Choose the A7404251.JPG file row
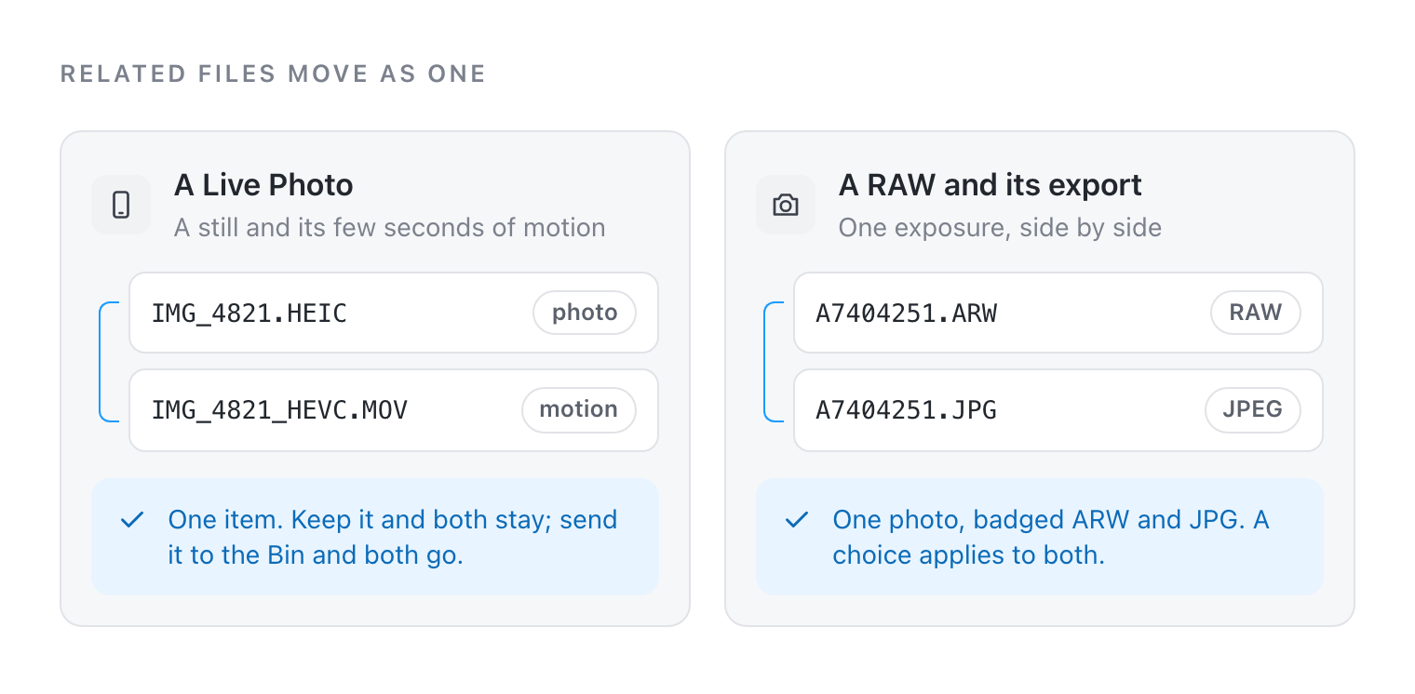Viewport: 1415px width, 694px height. (x=1058, y=410)
